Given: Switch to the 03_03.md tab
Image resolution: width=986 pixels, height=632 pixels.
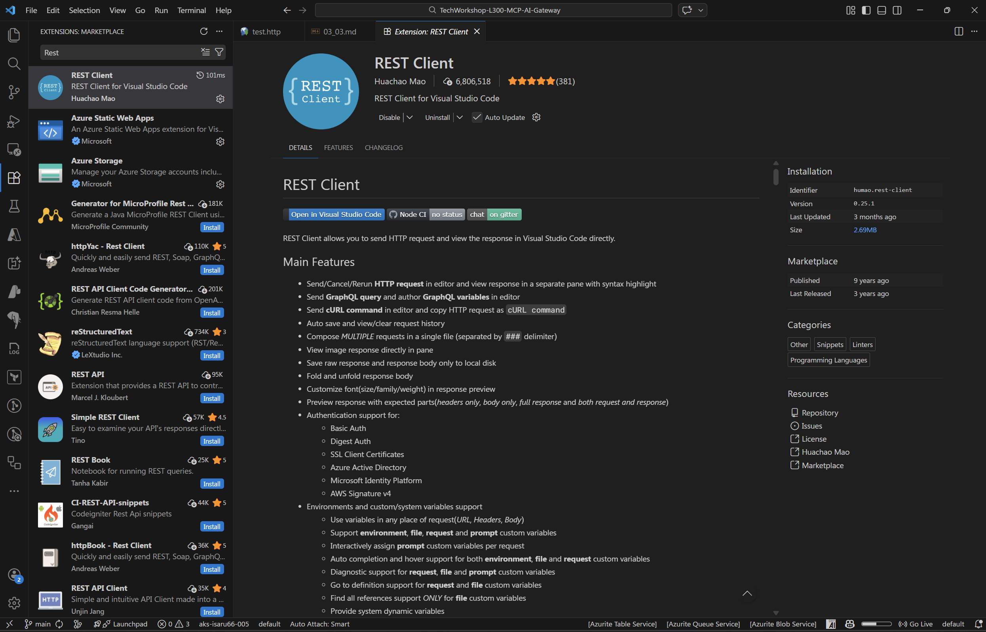Looking at the screenshot, I should coord(339,31).
